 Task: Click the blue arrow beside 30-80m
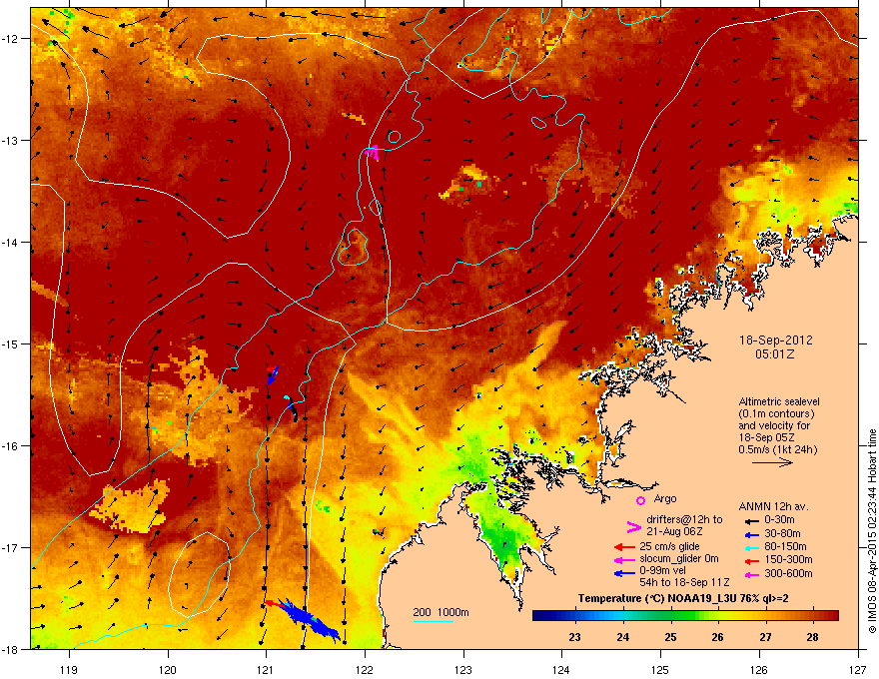click(750, 534)
